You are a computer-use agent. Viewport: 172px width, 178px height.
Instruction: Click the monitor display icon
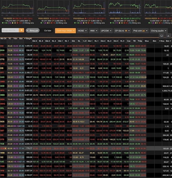click(x=162, y=36)
